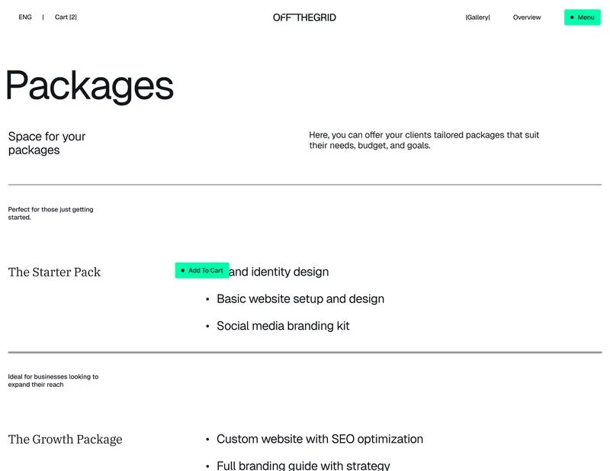Image resolution: width=610 pixels, height=471 pixels.
Task: Click "and identity design" list text
Action: (279, 272)
